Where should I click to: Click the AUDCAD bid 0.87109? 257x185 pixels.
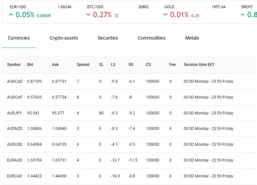(34, 81)
